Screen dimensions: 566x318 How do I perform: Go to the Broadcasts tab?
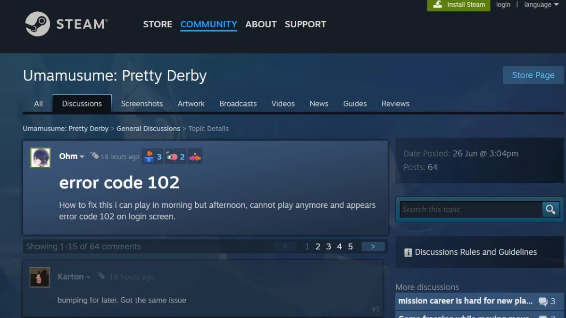238,104
